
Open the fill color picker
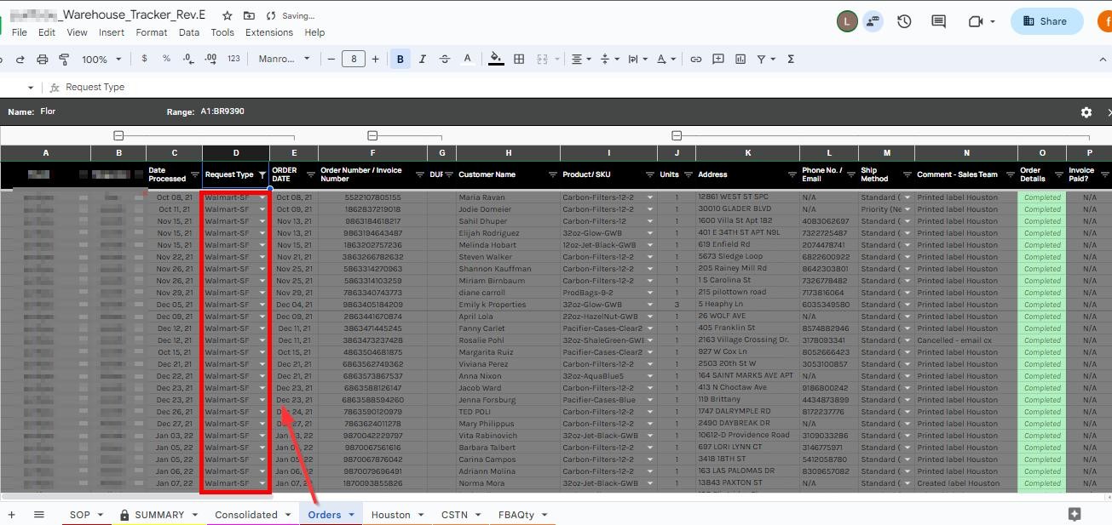pyautogui.click(x=496, y=60)
